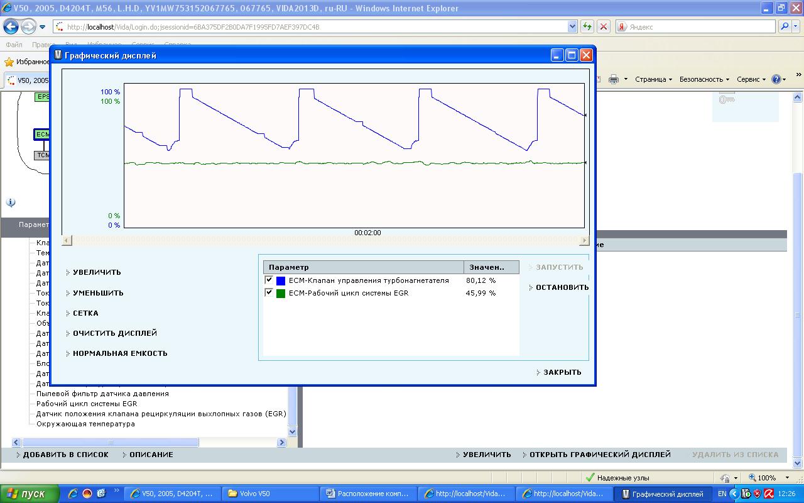Image resolution: width=804 pixels, height=503 pixels.
Task: Click the stop loading red X icon
Action: tap(603, 26)
